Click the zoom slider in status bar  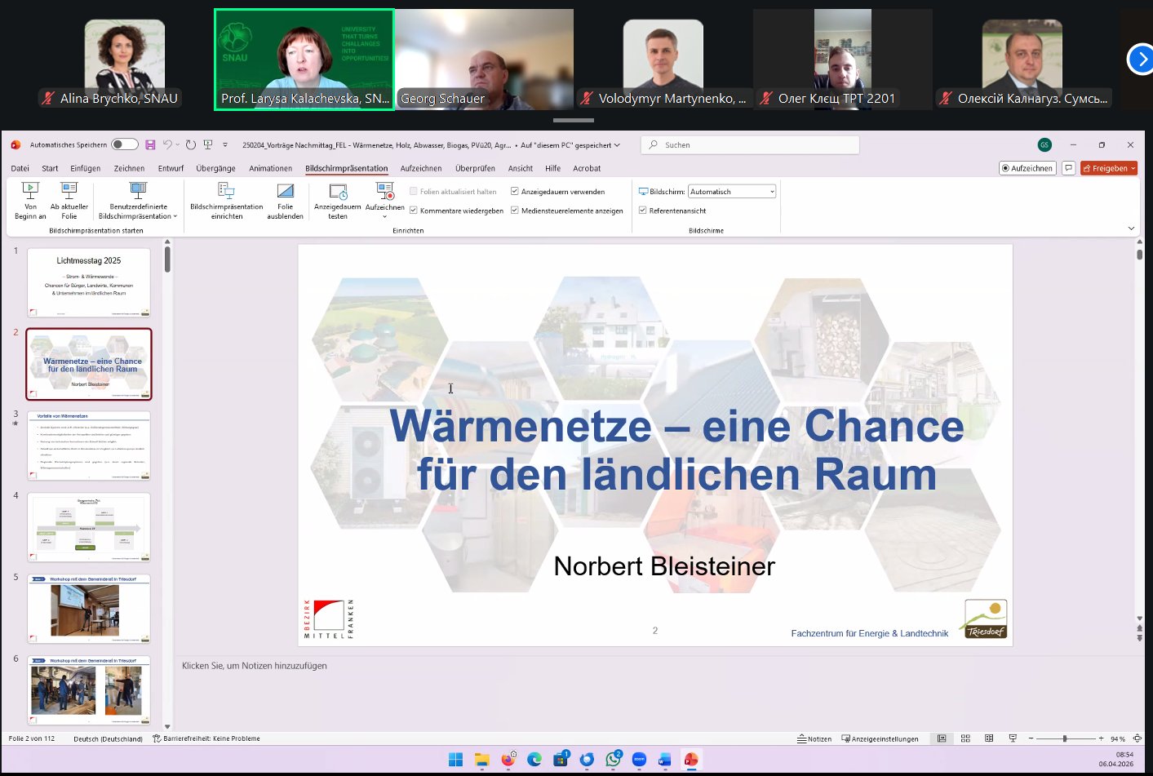tap(1064, 738)
